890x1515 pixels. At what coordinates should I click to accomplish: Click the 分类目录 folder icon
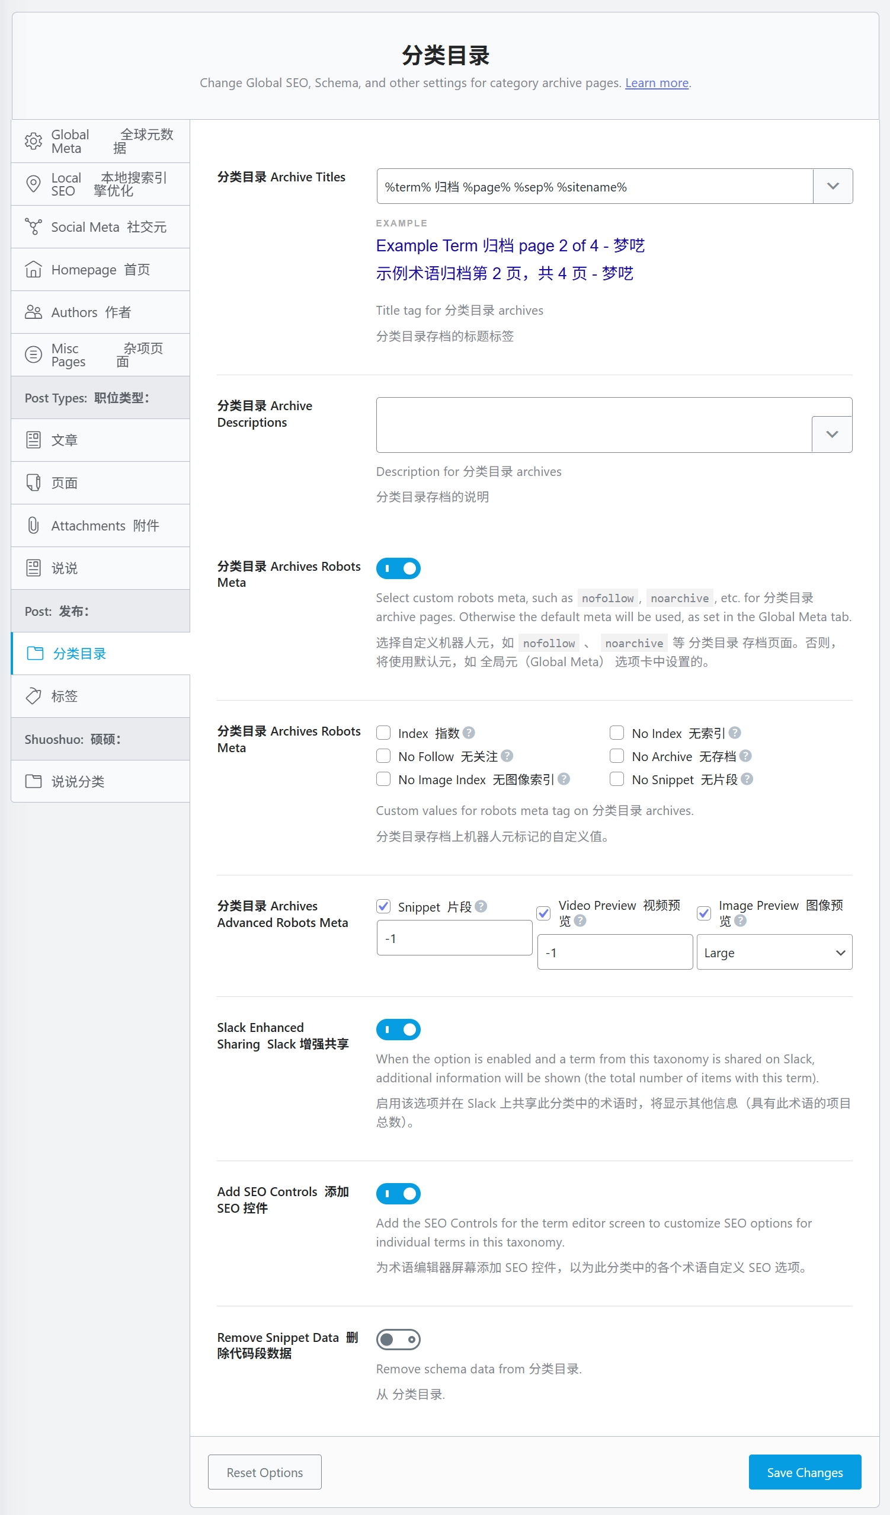pyautogui.click(x=35, y=654)
